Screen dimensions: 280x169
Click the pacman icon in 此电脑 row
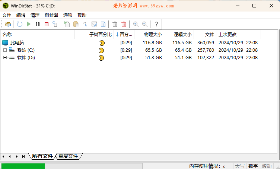(x=102, y=43)
